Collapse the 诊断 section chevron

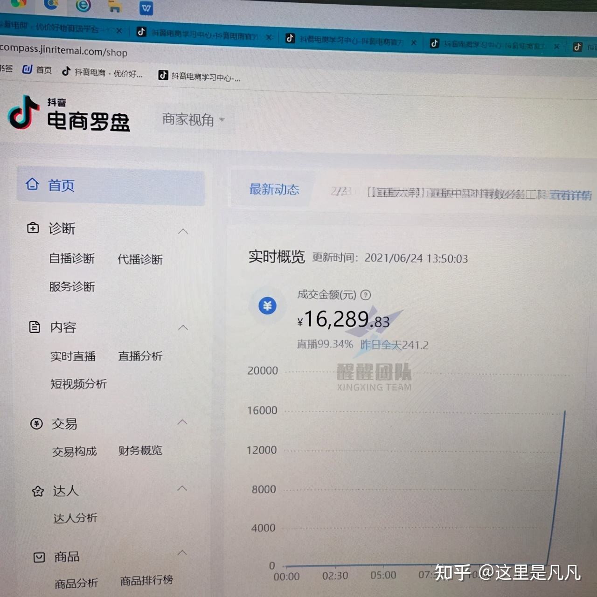coord(183,231)
